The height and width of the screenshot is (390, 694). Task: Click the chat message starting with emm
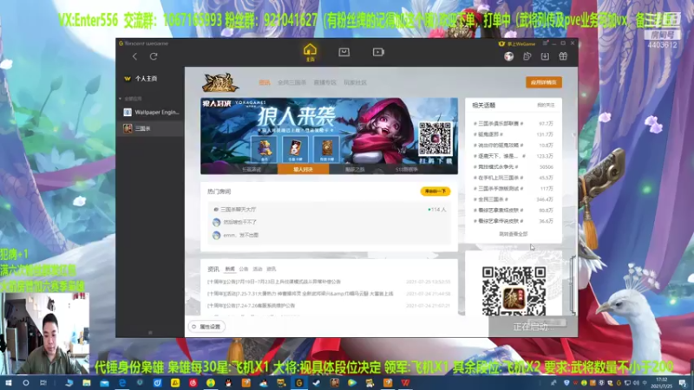(241, 235)
